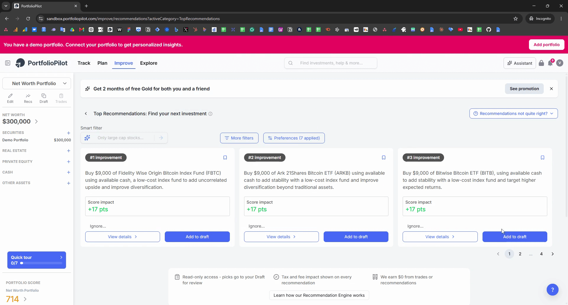This screenshot has width=568, height=305.
Task: Click info icon beside Top Recommendations title
Action: [210, 114]
